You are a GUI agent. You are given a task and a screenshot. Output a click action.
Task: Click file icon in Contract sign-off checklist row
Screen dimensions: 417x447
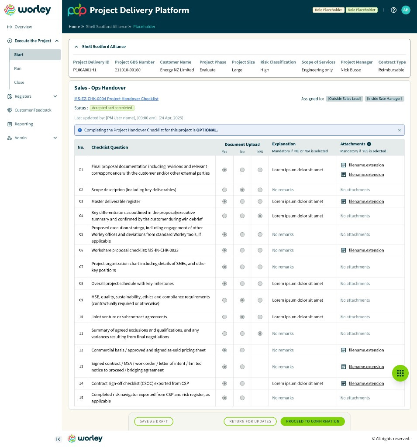click(x=343, y=383)
